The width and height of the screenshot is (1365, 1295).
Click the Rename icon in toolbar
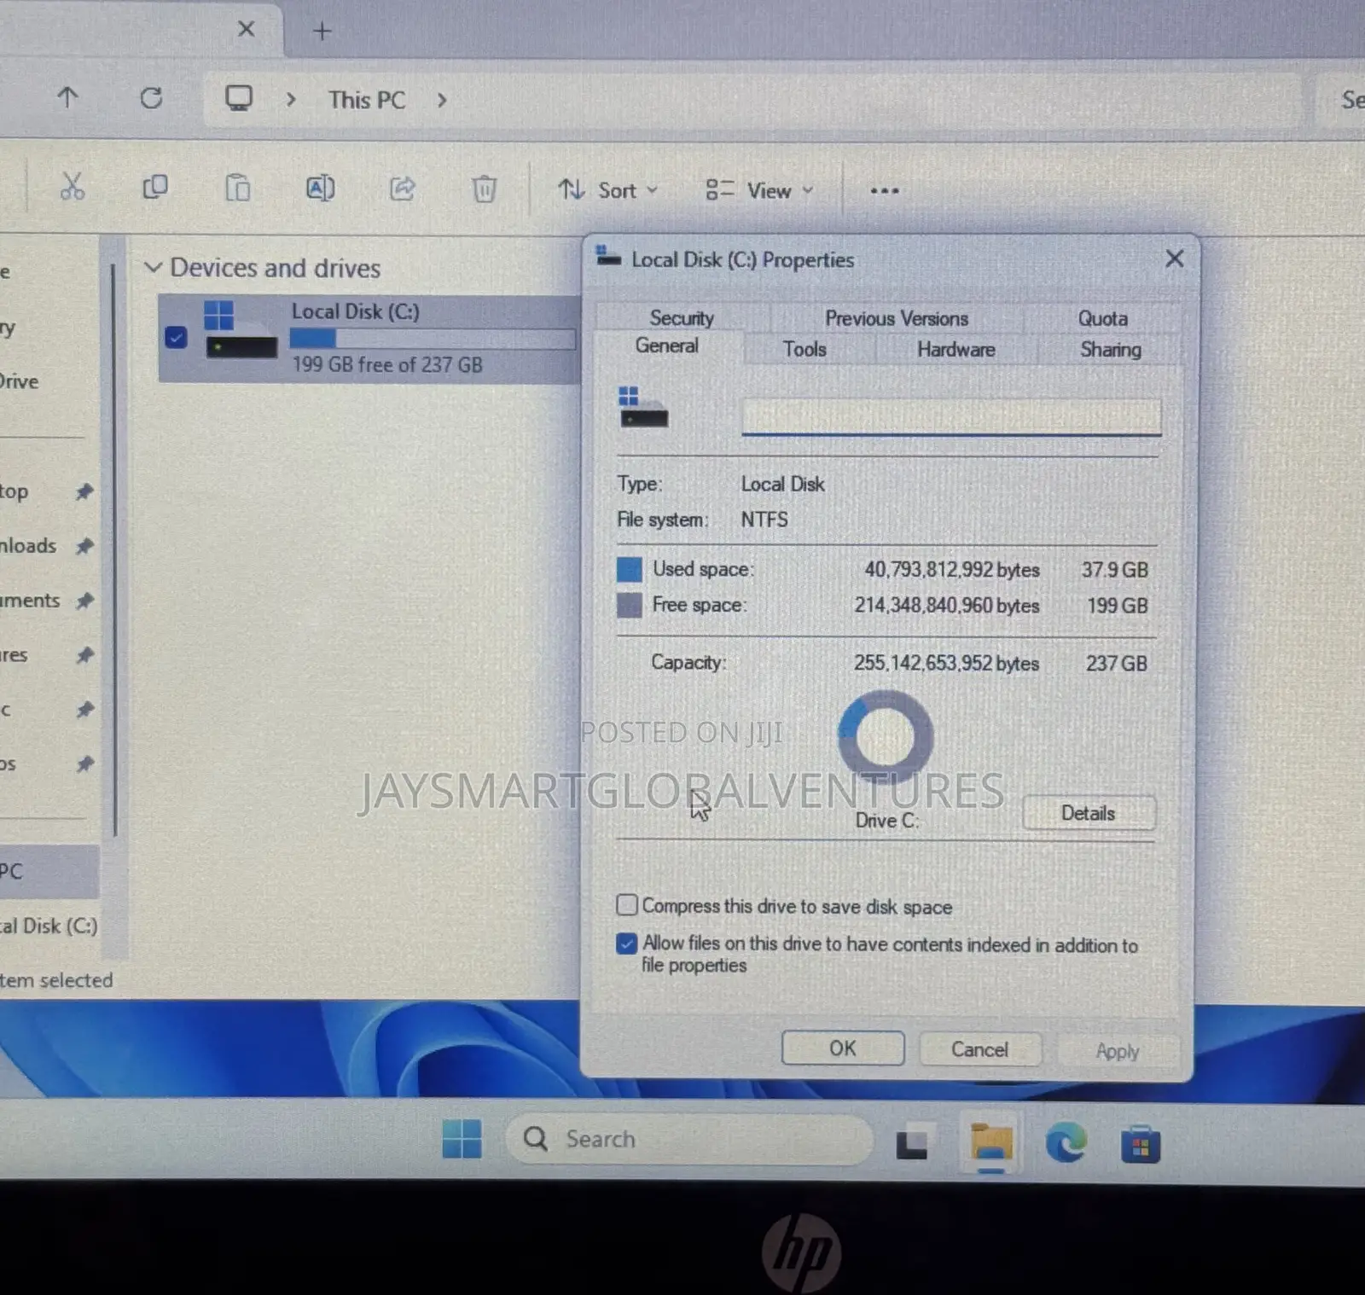[x=320, y=188]
